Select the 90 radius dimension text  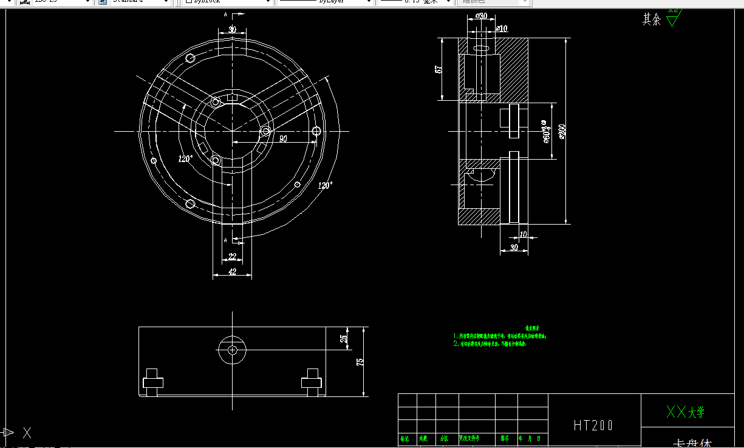(283, 138)
